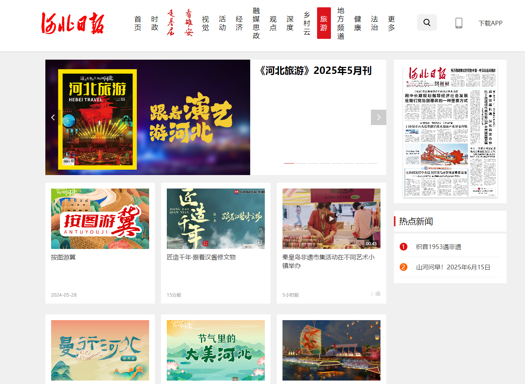Click the mobile phone icon
Screen dimensions: 525x384
tap(459, 23)
